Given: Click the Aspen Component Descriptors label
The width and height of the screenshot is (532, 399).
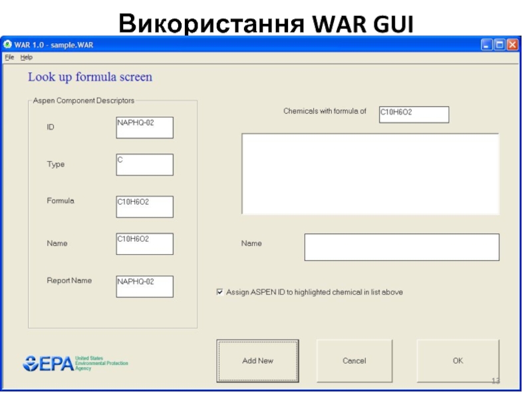Looking at the screenshot, I should pos(84,100).
